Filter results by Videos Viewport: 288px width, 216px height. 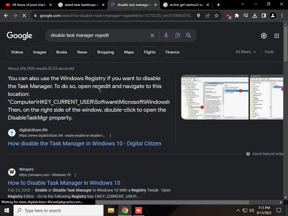[x=17, y=52]
